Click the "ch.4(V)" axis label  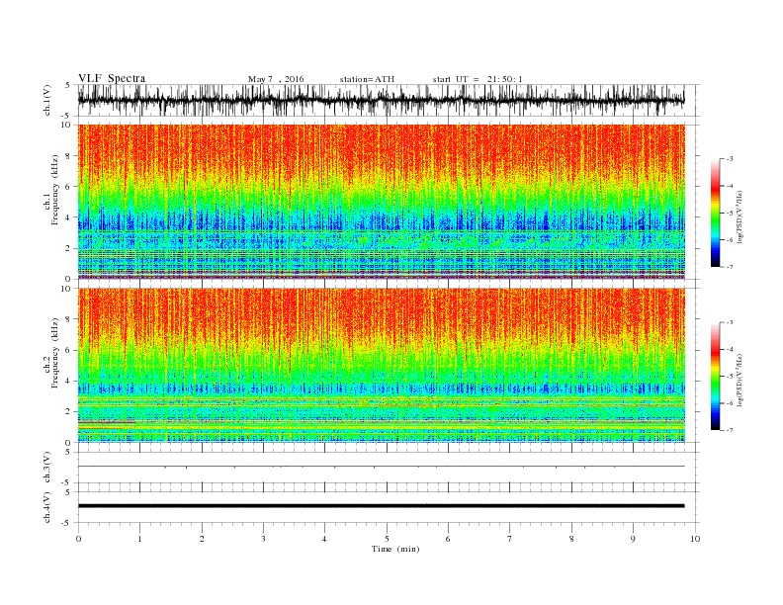(x=47, y=507)
